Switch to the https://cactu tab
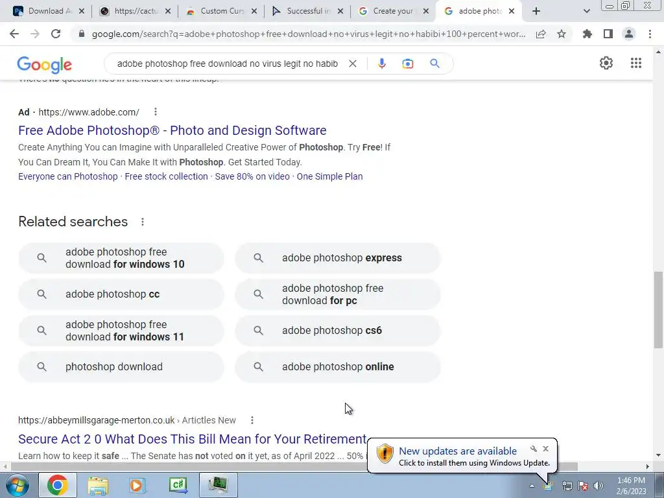 (135, 11)
